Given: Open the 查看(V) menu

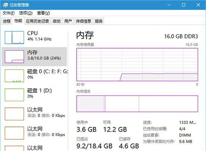Looking at the screenshot, I should click(x=43, y=13).
